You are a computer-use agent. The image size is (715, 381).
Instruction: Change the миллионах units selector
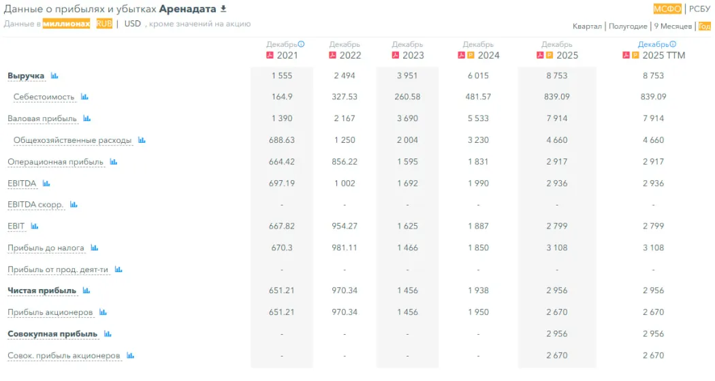click(x=66, y=24)
